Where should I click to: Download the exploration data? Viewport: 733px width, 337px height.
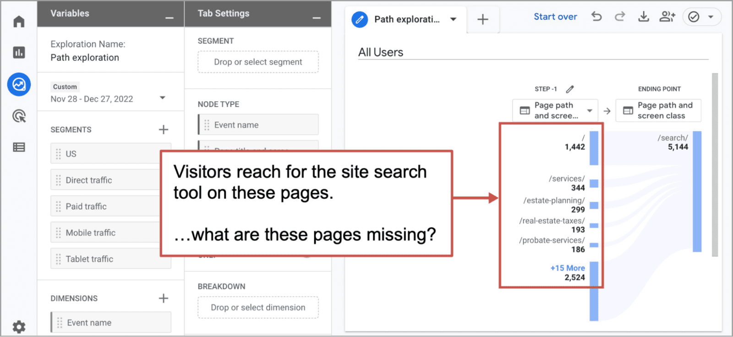(644, 17)
